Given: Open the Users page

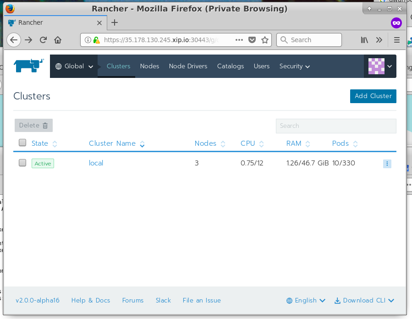Looking at the screenshot, I should pyautogui.click(x=261, y=66).
